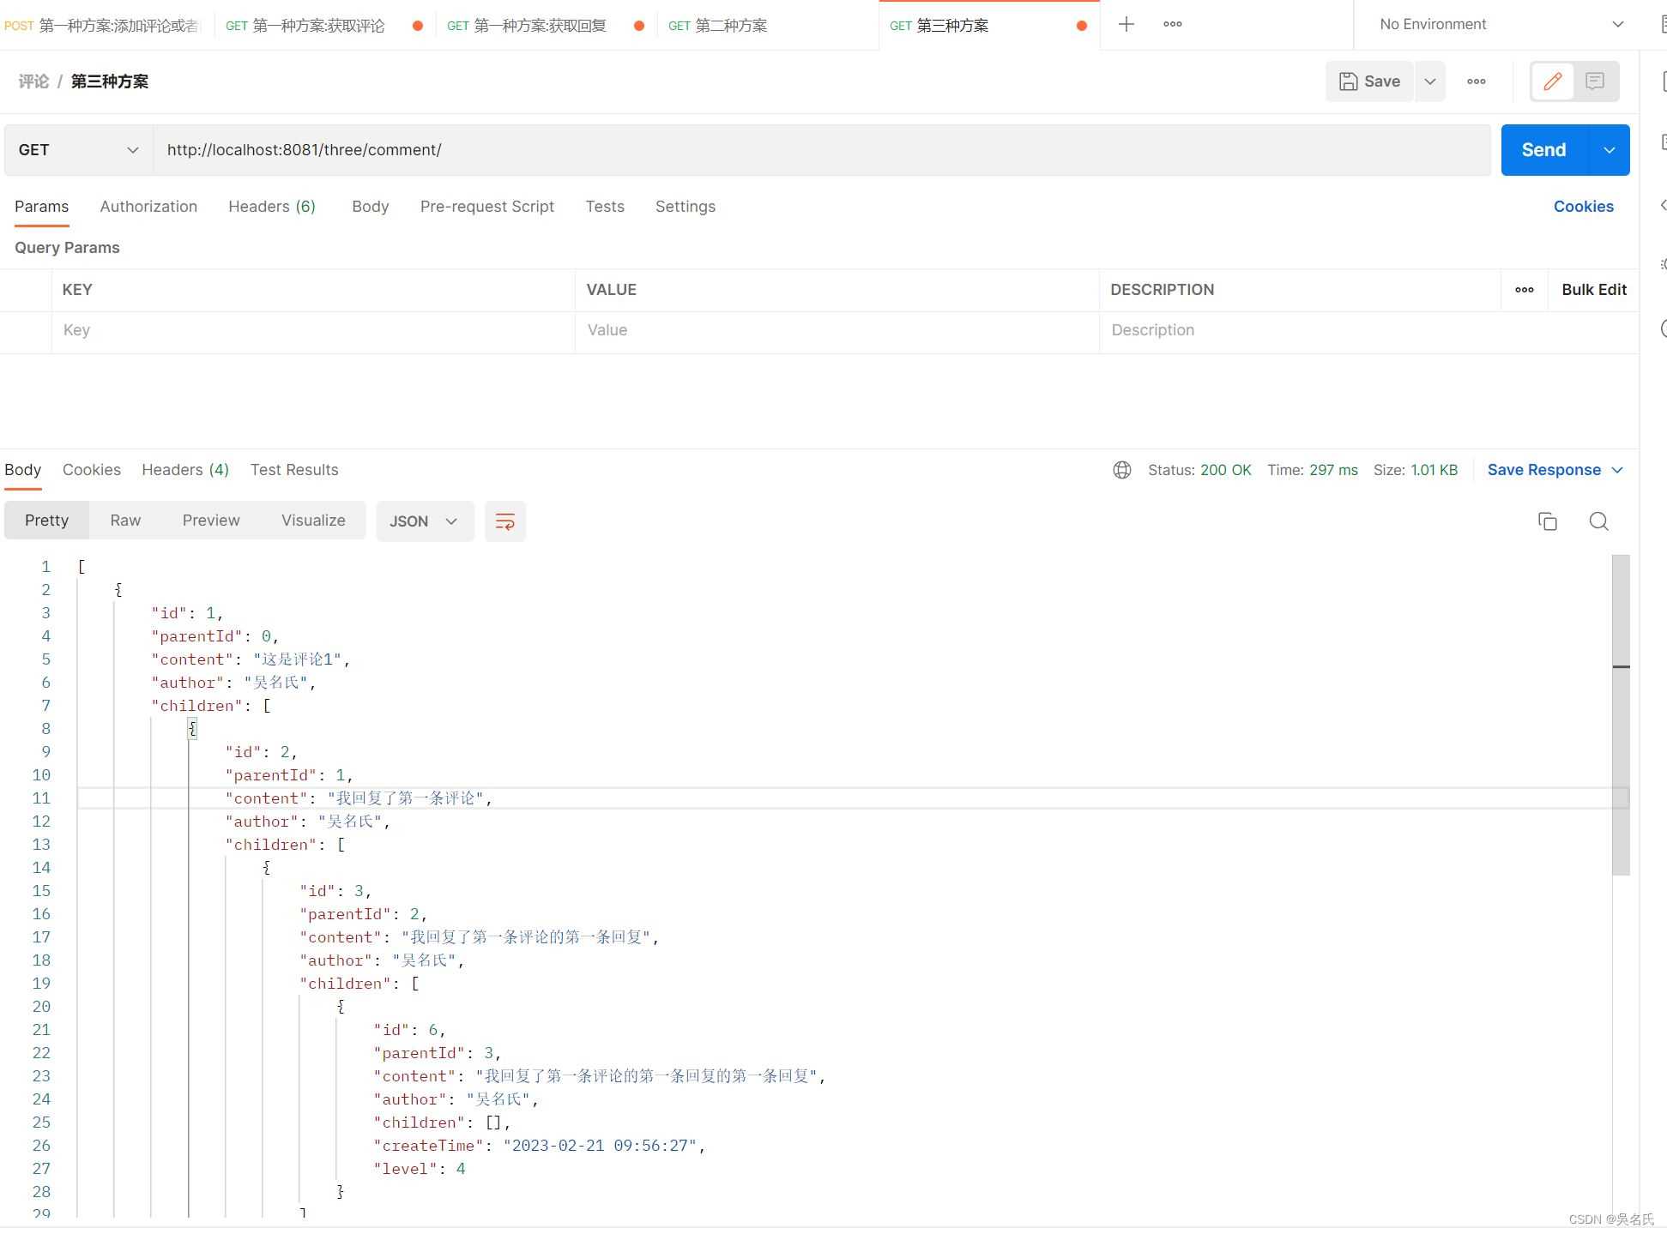Screen dimensions: 1667x1234
Task: Click the Time 297 ms value
Action: click(1333, 470)
